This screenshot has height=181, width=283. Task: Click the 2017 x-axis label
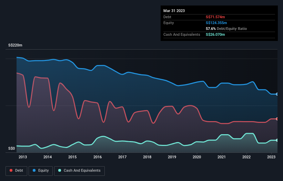(x=122, y=157)
